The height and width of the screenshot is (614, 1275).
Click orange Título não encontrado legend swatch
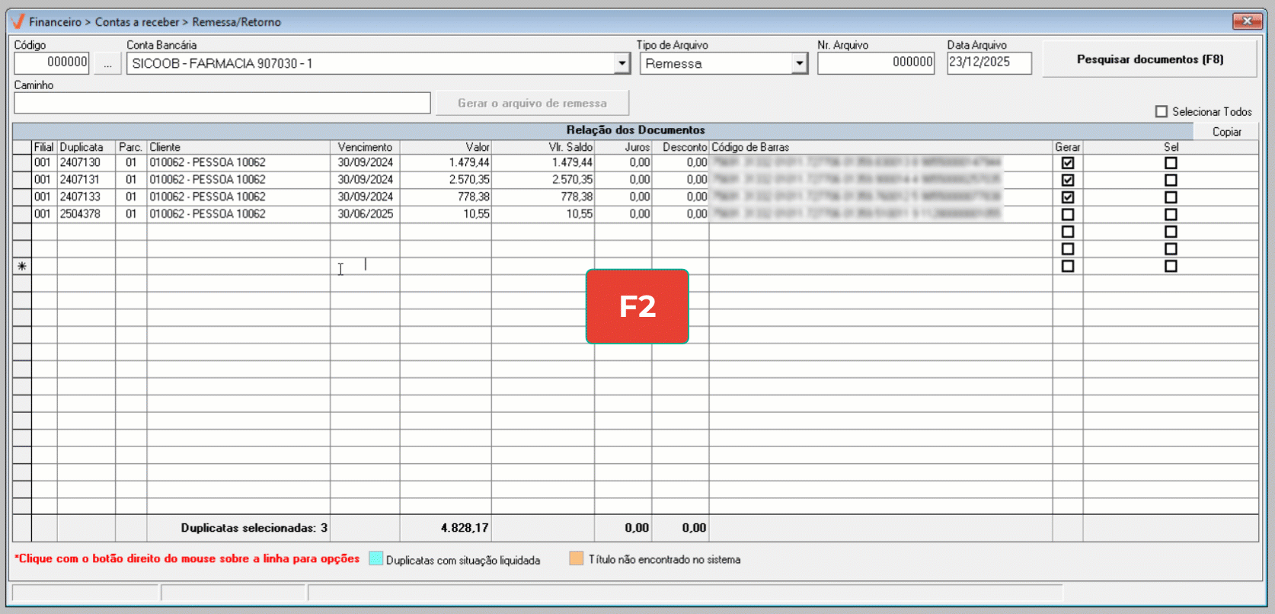(576, 558)
